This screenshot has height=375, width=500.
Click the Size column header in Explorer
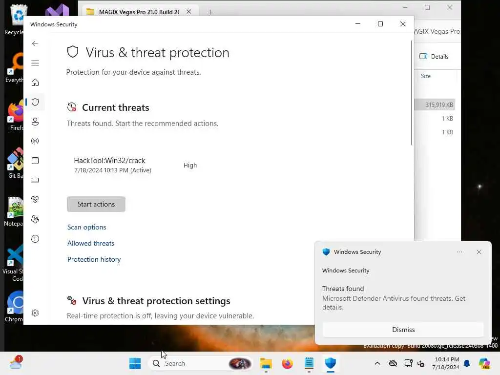(x=426, y=76)
